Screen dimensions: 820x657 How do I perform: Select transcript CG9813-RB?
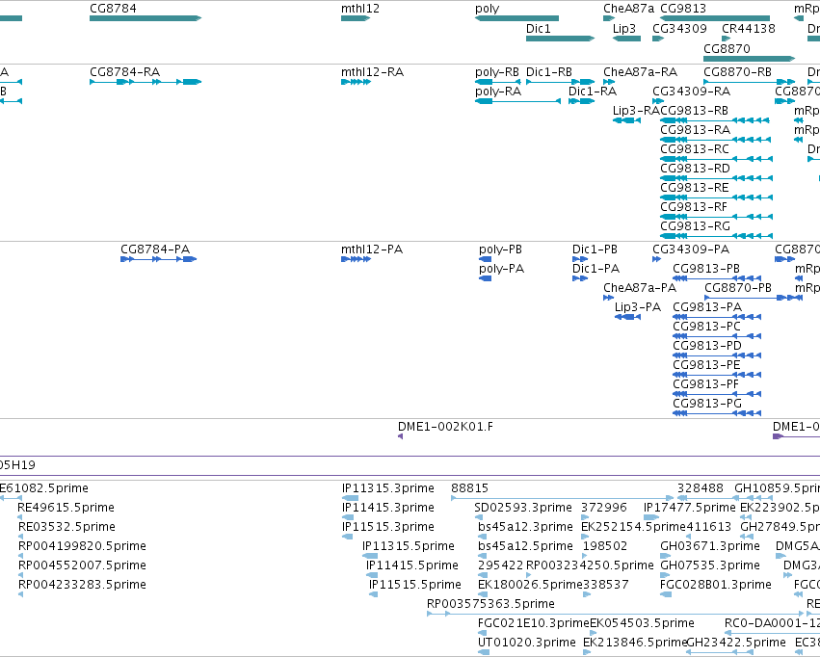point(715,120)
